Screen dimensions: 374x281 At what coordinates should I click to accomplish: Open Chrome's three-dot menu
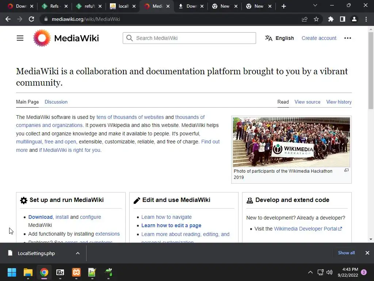pos(366,19)
